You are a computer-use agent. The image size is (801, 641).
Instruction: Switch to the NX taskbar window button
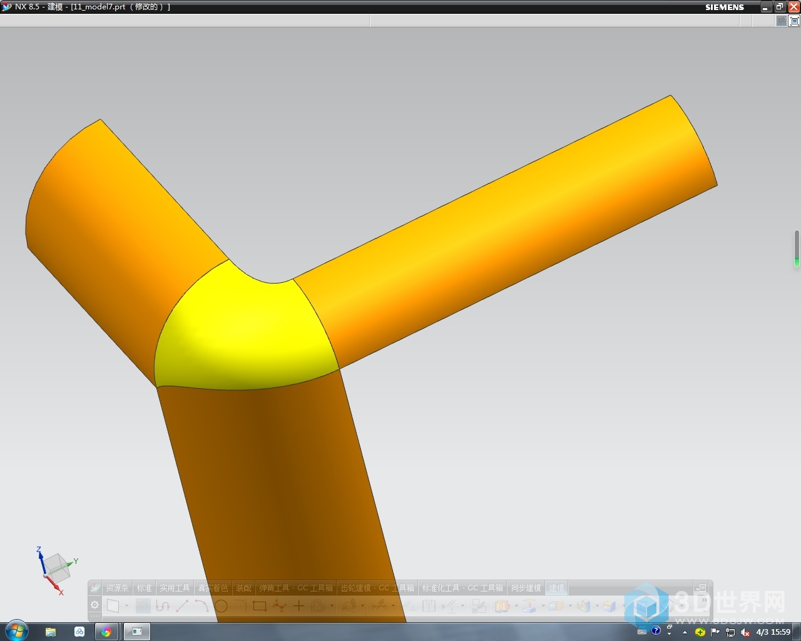pyautogui.click(x=136, y=632)
